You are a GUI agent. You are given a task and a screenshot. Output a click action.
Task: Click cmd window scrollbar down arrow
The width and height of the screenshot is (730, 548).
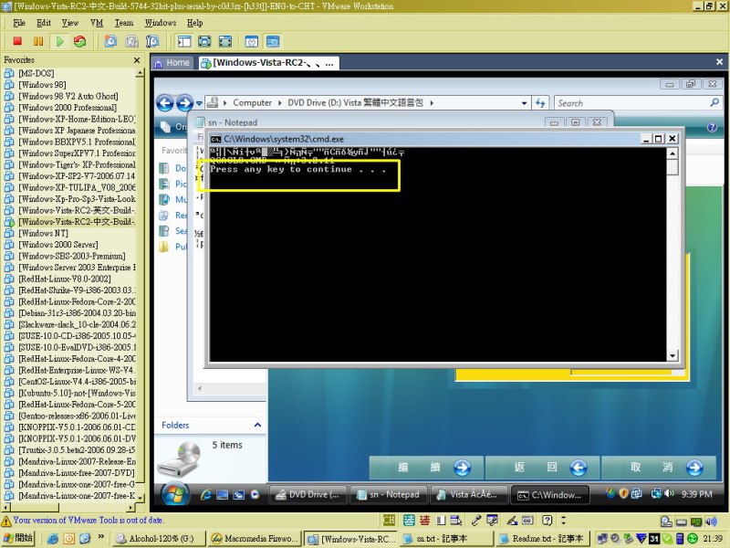(x=673, y=356)
